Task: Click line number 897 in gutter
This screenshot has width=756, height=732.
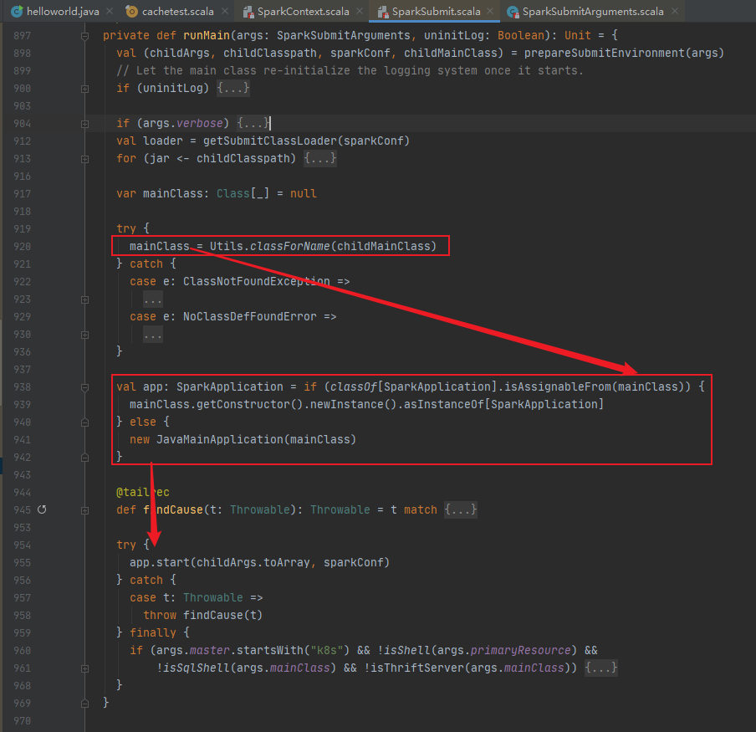Action: [23, 36]
